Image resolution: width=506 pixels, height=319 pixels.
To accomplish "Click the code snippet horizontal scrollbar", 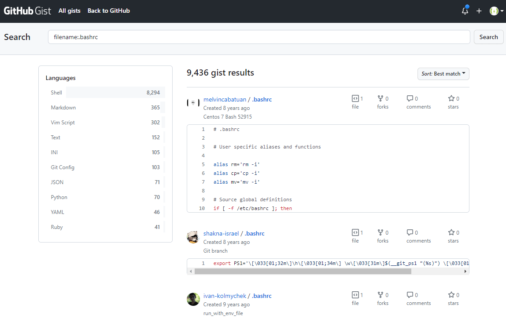I will coord(303,272).
